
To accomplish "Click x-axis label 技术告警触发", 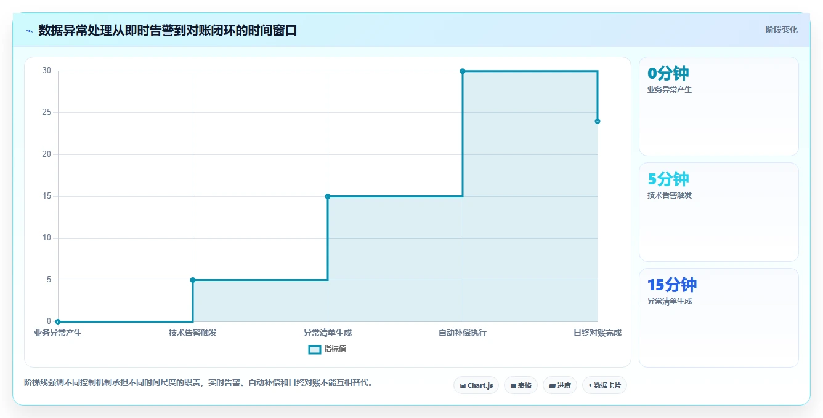I will click(193, 333).
